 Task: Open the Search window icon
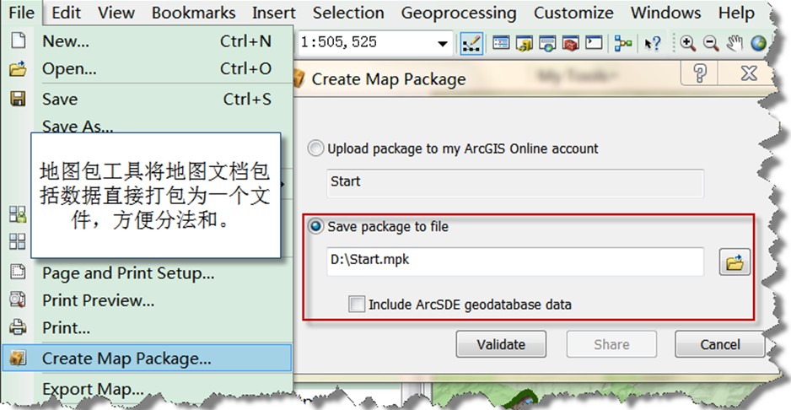click(547, 43)
